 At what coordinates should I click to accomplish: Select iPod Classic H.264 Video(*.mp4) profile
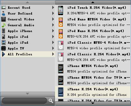click(93, 57)
